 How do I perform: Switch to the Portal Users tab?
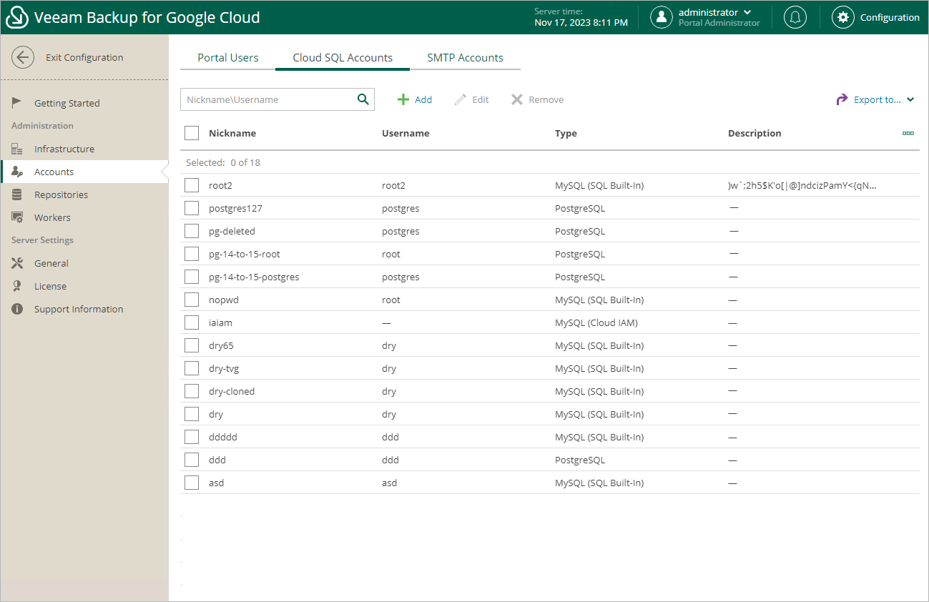(228, 58)
